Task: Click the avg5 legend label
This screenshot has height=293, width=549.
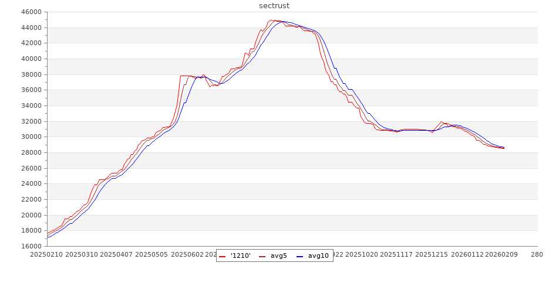Action: tap(278, 255)
